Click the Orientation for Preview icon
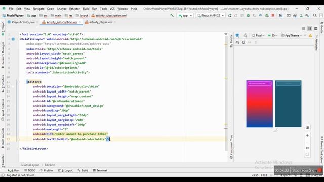This screenshot has width=324, height=182. (245, 36)
